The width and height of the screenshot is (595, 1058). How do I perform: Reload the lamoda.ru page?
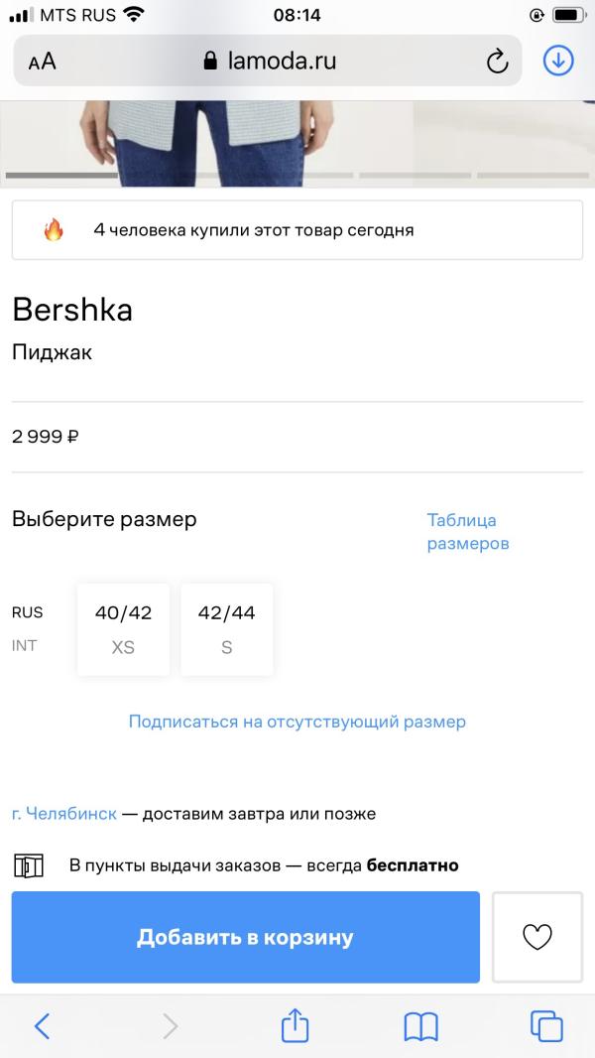pyautogui.click(x=497, y=62)
